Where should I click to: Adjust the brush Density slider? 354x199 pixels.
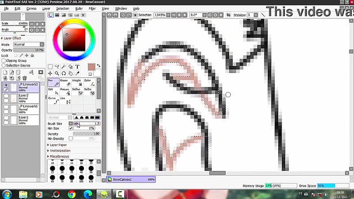87,134
